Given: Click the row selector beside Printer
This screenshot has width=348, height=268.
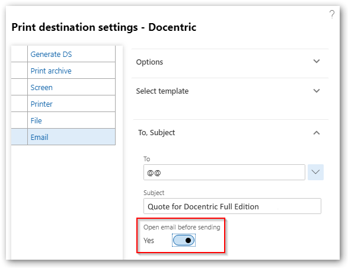Looking at the screenshot, I should [x=20, y=104].
